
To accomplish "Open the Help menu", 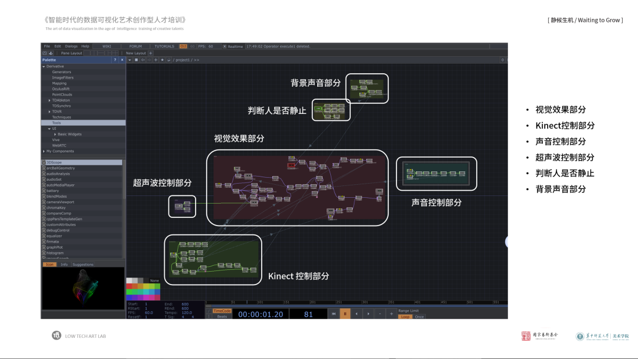I will point(85,46).
